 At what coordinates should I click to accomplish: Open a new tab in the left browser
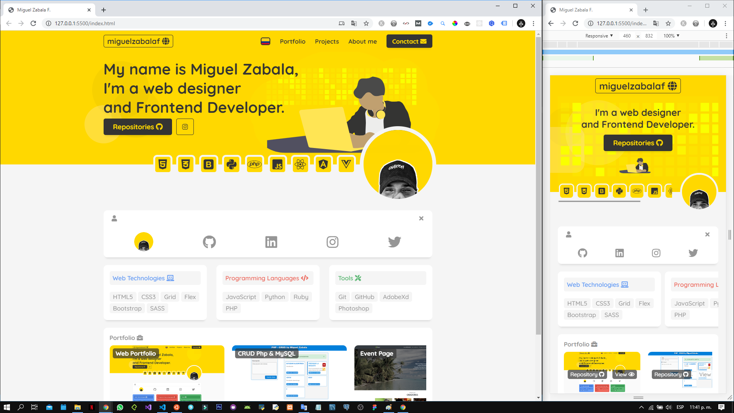point(104,10)
